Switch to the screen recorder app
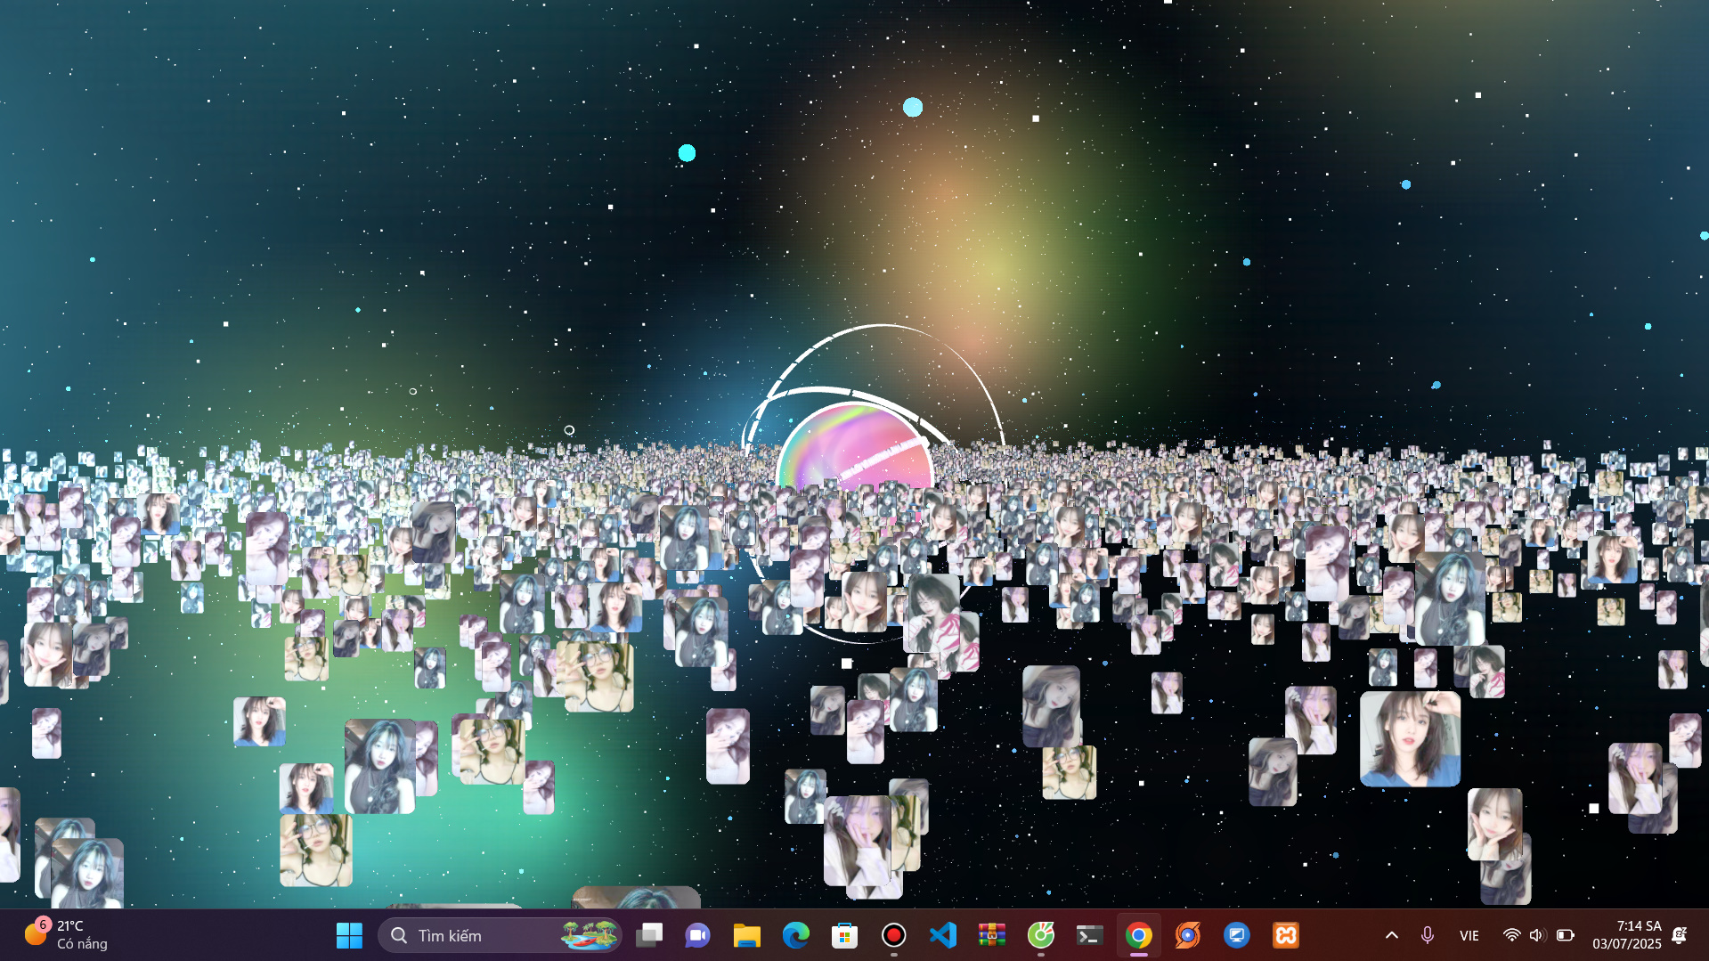Screen dimensions: 1709x961 [x=893, y=935]
